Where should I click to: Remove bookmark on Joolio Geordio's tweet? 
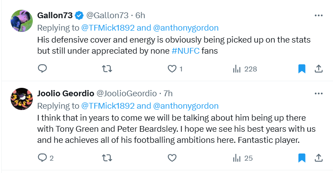[x=302, y=158]
